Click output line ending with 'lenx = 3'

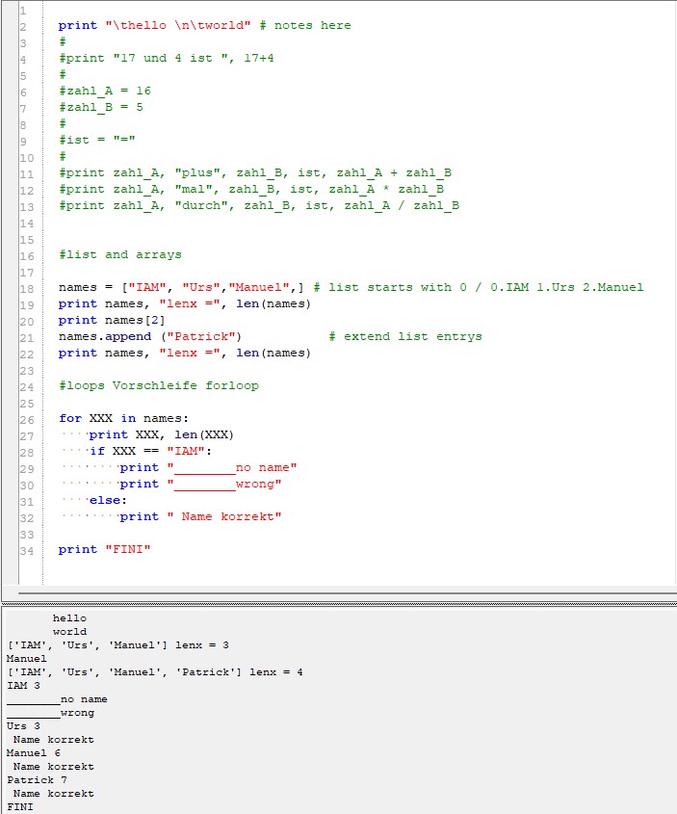[x=117, y=645]
